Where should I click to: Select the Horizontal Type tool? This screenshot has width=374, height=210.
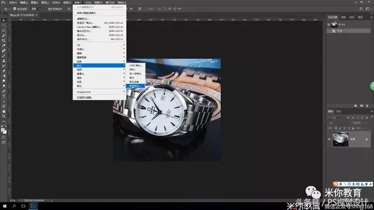click(4, 96)
